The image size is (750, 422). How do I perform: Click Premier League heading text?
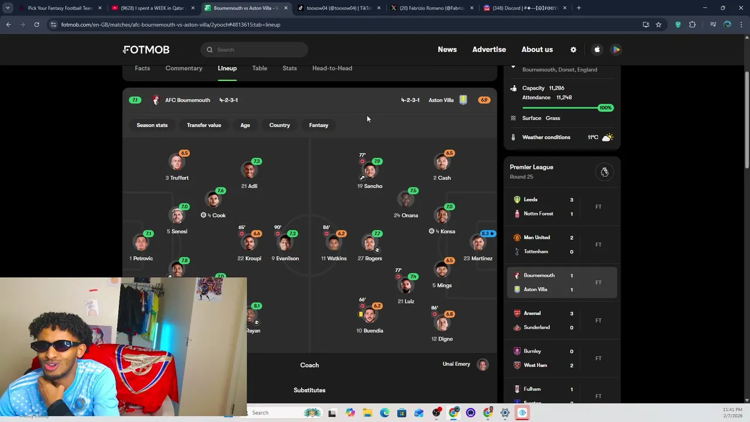click(531, 167)
